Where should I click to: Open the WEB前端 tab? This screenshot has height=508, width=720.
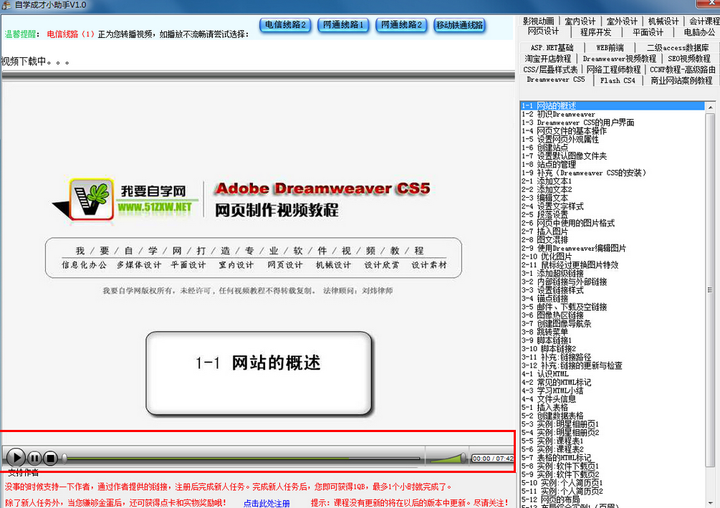pyautogui.click(x=610, y=48)
